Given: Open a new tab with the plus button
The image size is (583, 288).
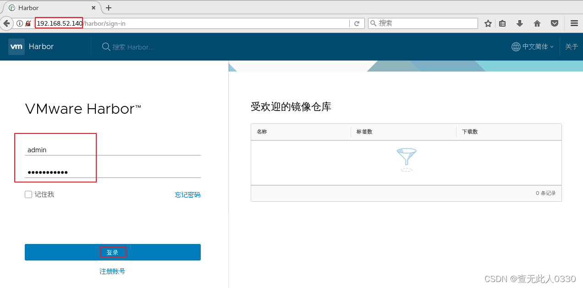Looking at the screenshot, I should (x=109, y=8).
